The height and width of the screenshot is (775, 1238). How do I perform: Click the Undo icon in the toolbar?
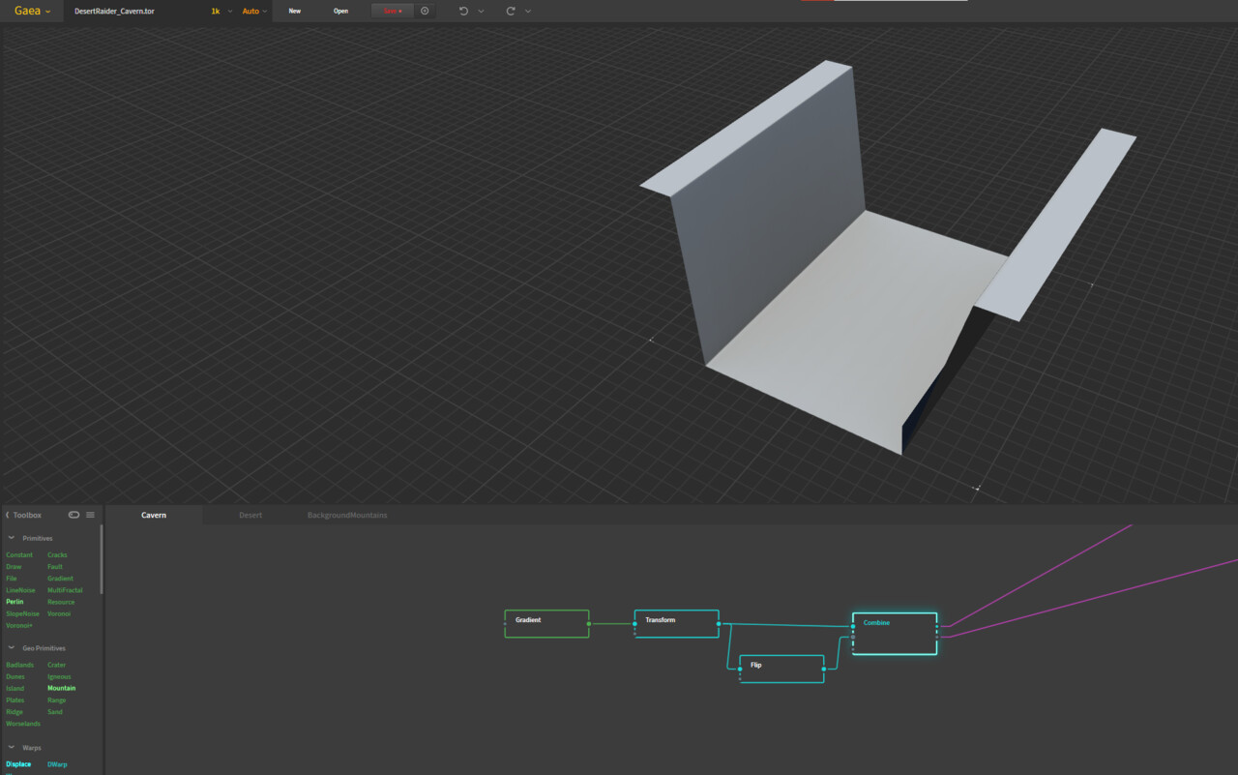(x=462, y=11)
